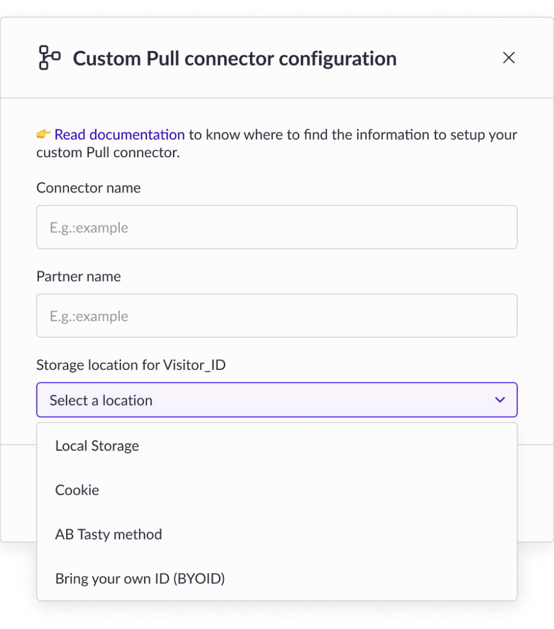
Task: Click the E.g.:example placeholder under Partner name
Action: pyautogui.click(x=89, y=316)
